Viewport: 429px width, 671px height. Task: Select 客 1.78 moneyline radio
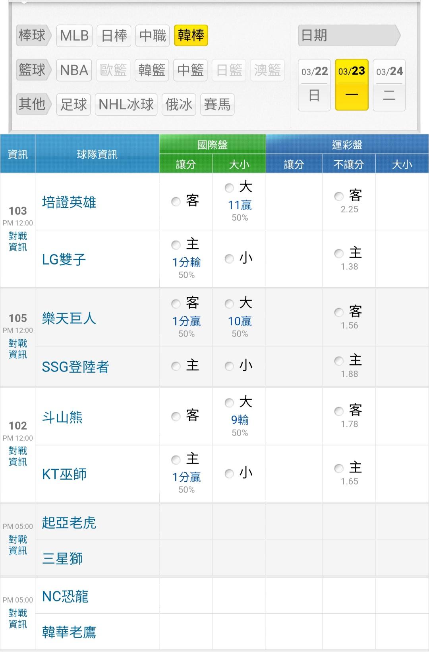[339, 411]
